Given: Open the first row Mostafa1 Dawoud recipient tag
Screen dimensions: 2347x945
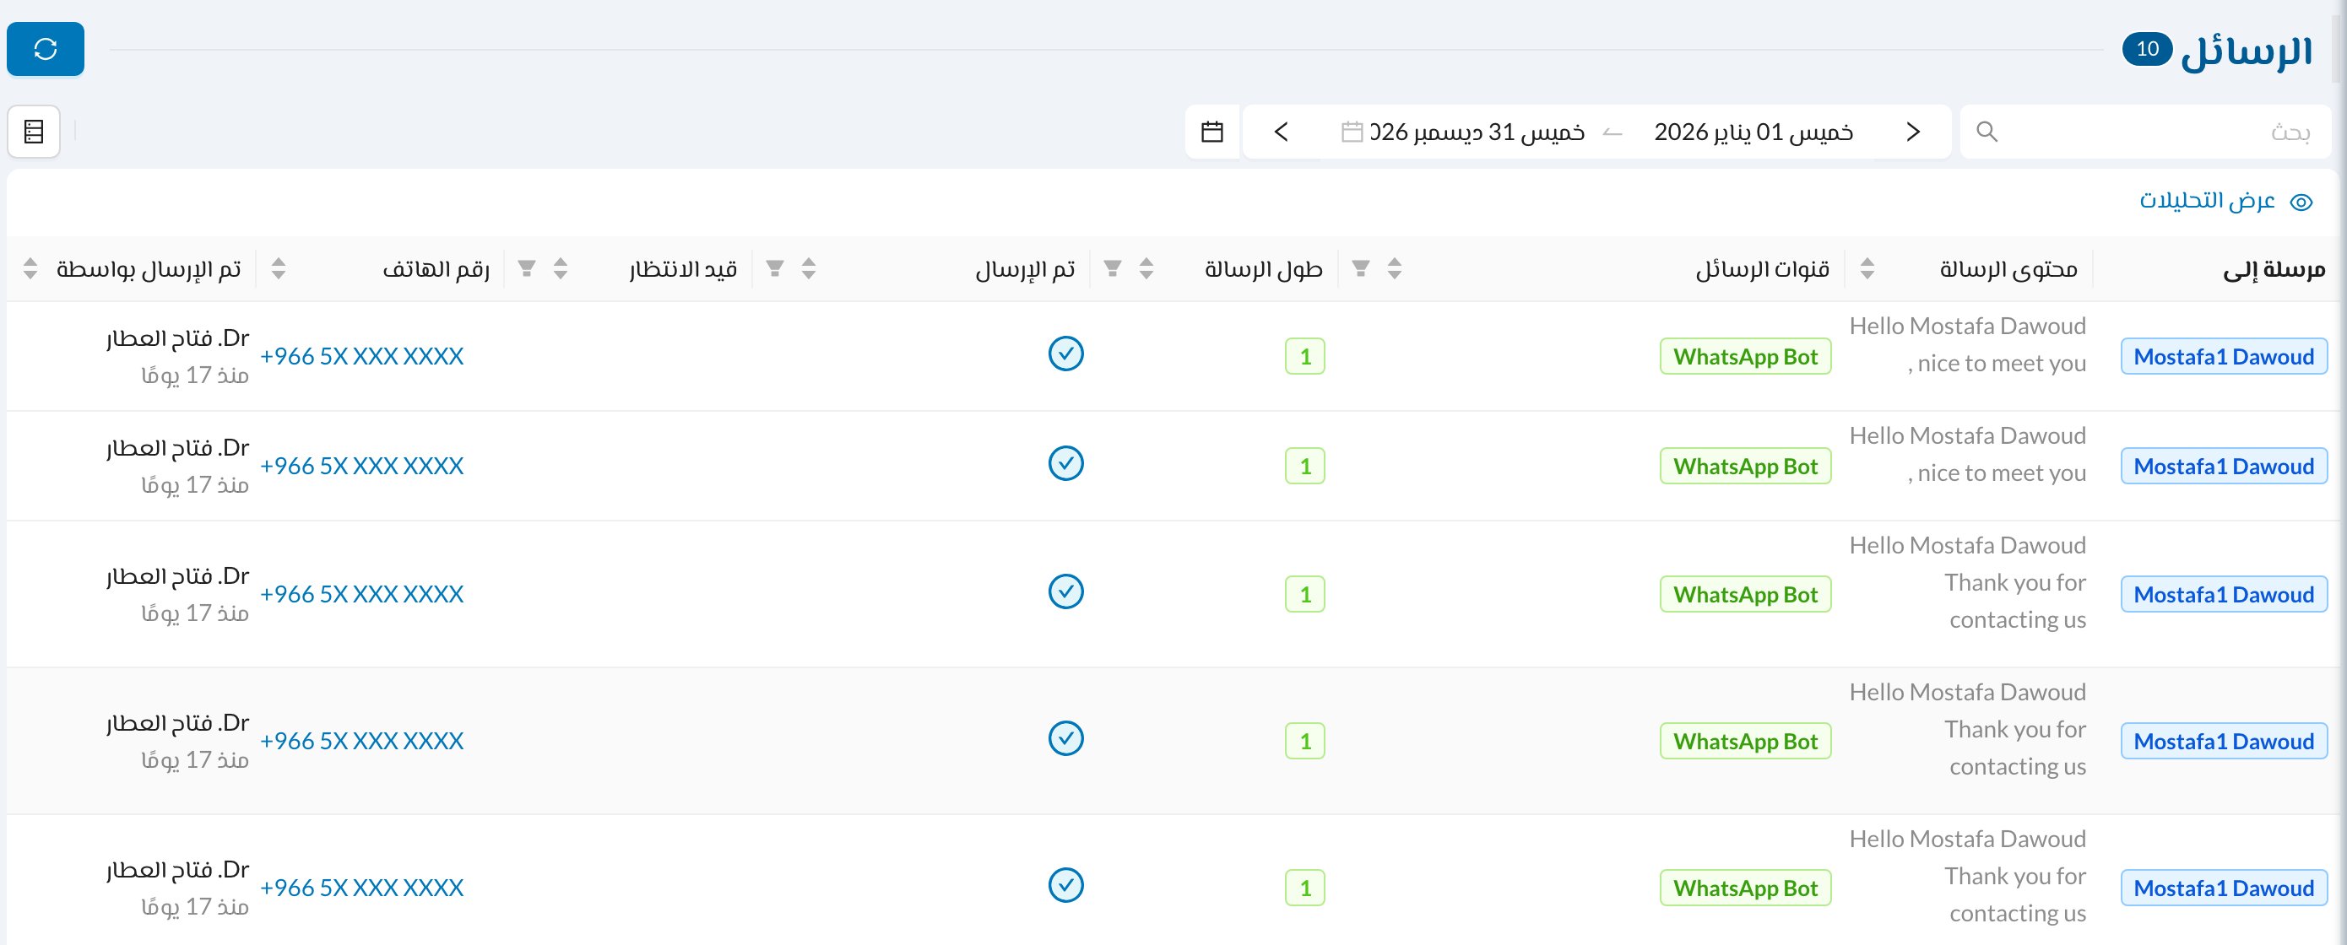Looking at the screenshot, I should tap(2223, 357).
